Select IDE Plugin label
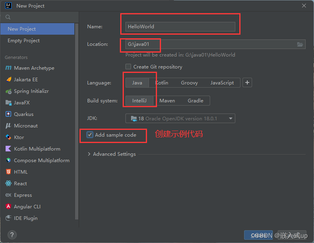This screenshot has height=243, width=314. tap(26, 218)
